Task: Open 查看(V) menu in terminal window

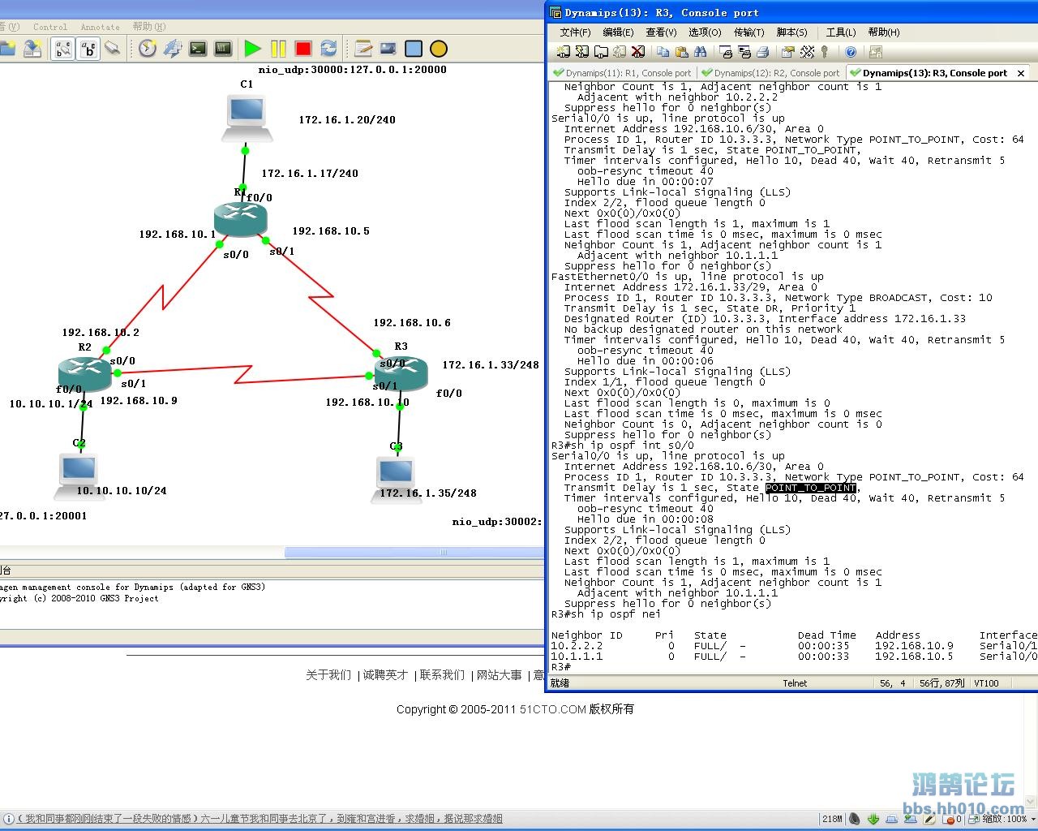Action: click(x=661, y=32)
